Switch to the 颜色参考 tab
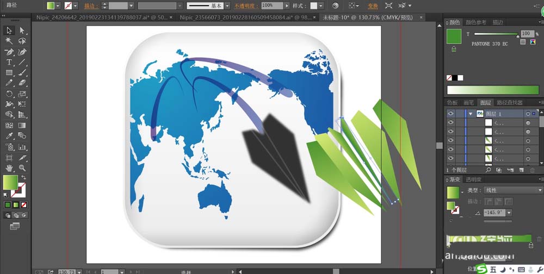544x274 pixels. (x=476, y=22)
